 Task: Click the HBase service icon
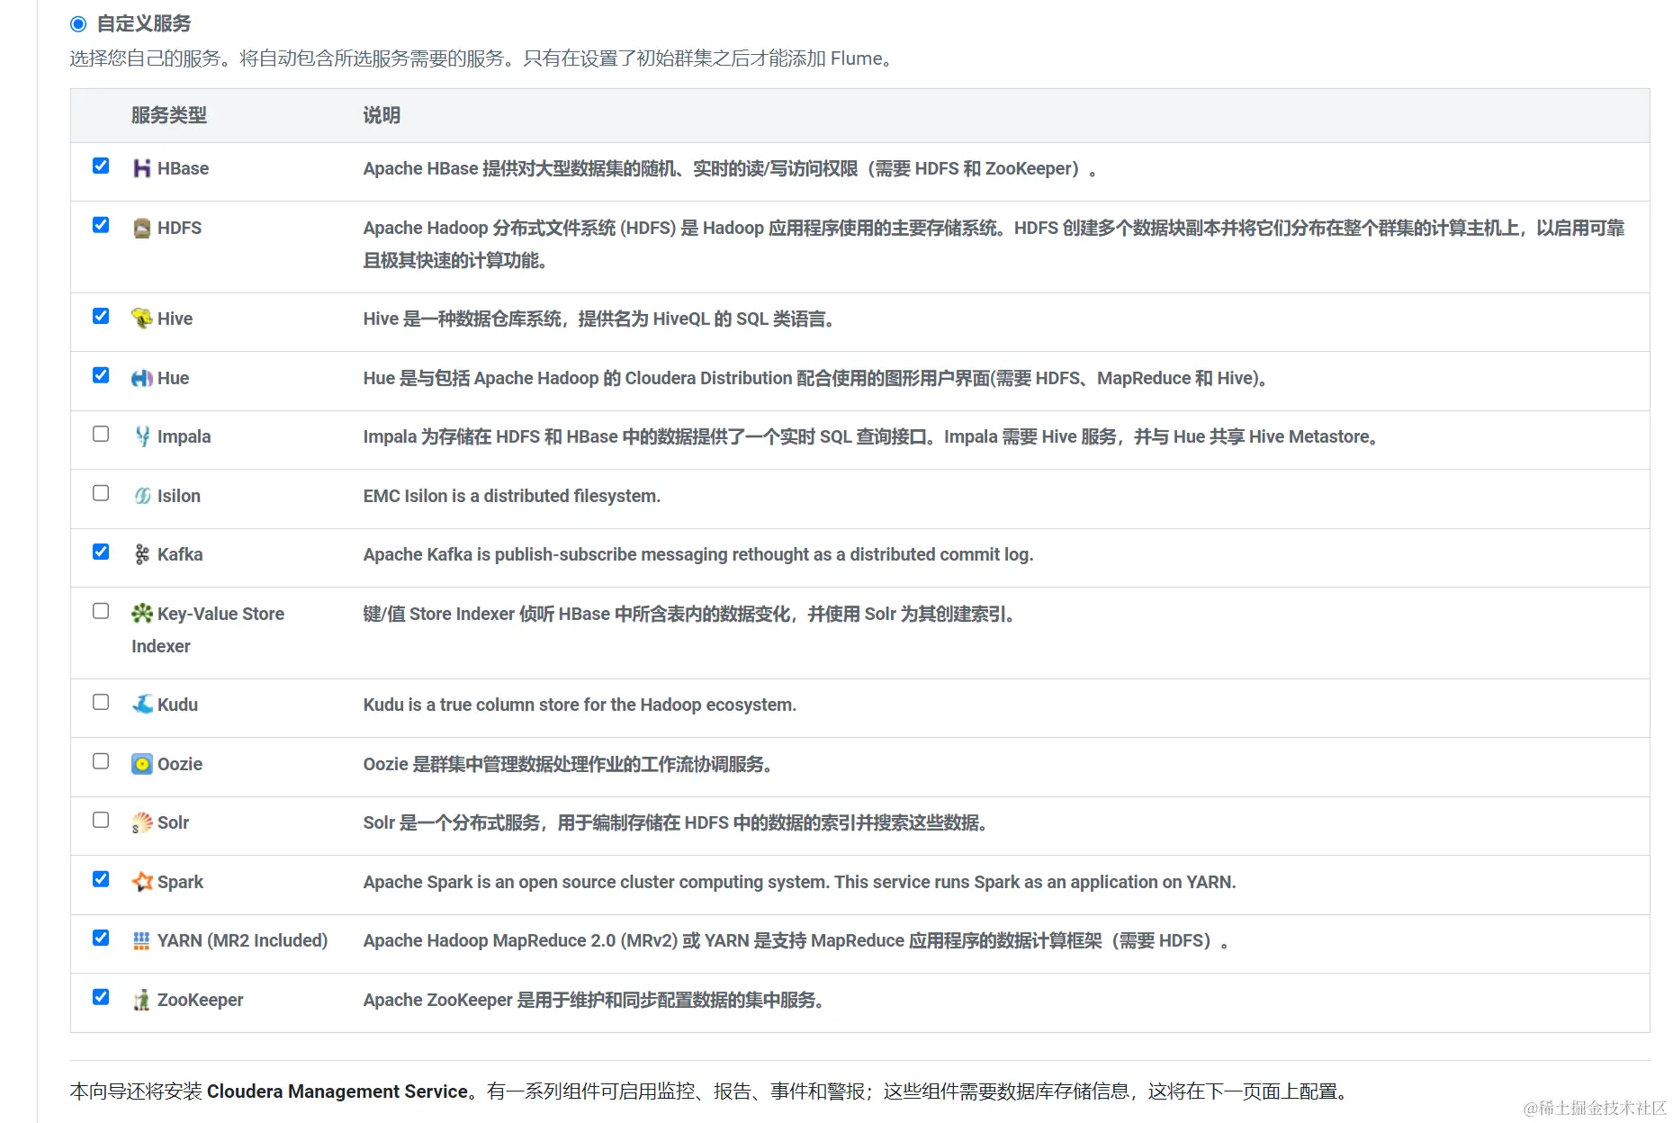141,168
